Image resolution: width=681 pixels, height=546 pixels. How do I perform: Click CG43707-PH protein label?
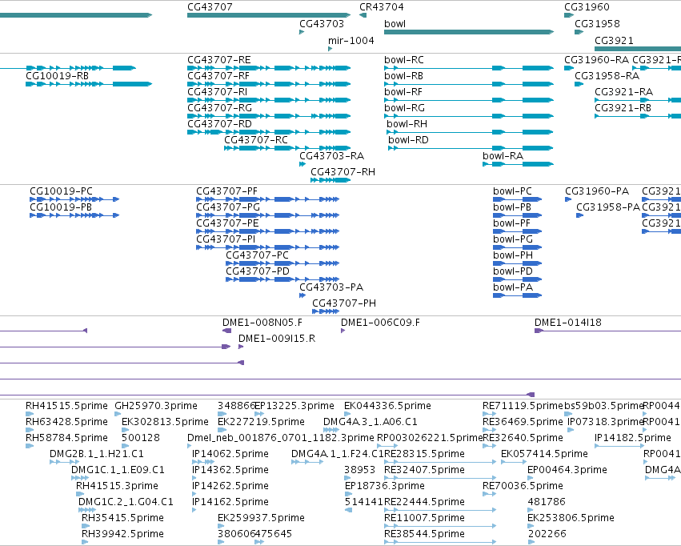[x=344, y=303]
